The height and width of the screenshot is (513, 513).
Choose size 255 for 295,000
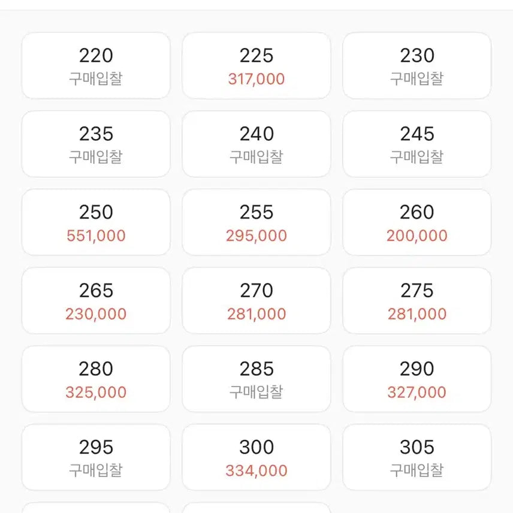[x=256, y=222]
